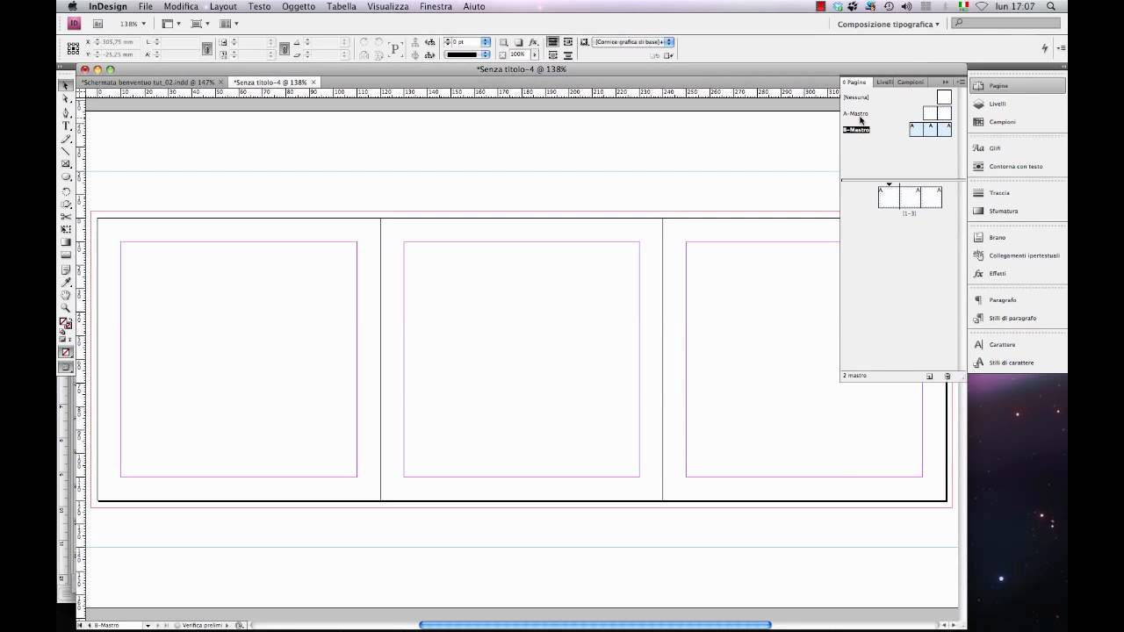The width and height of the screenshot is (1124, 632).
Task: Select the Line tool
Action: pyautogui.click(x=66, y=151)
